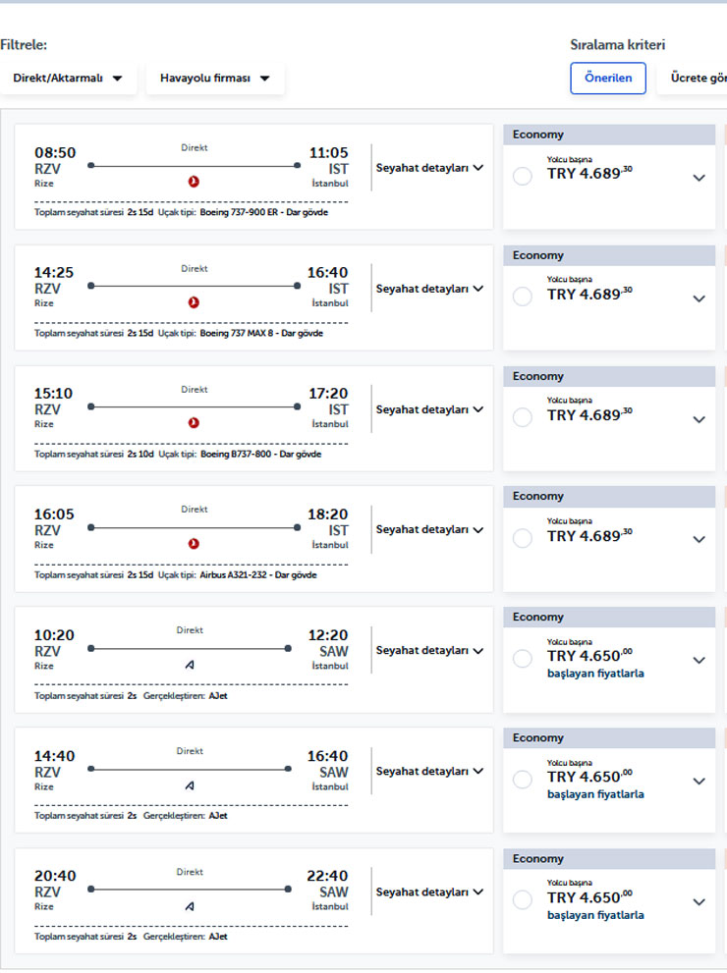Expand the Economy fare chevron for the 14:40 flight
This screenshot has width=727, height=973.
pos(699,781)
